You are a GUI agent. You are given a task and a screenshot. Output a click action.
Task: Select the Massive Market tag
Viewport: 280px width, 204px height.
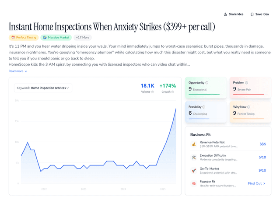(x=56, y=38)
